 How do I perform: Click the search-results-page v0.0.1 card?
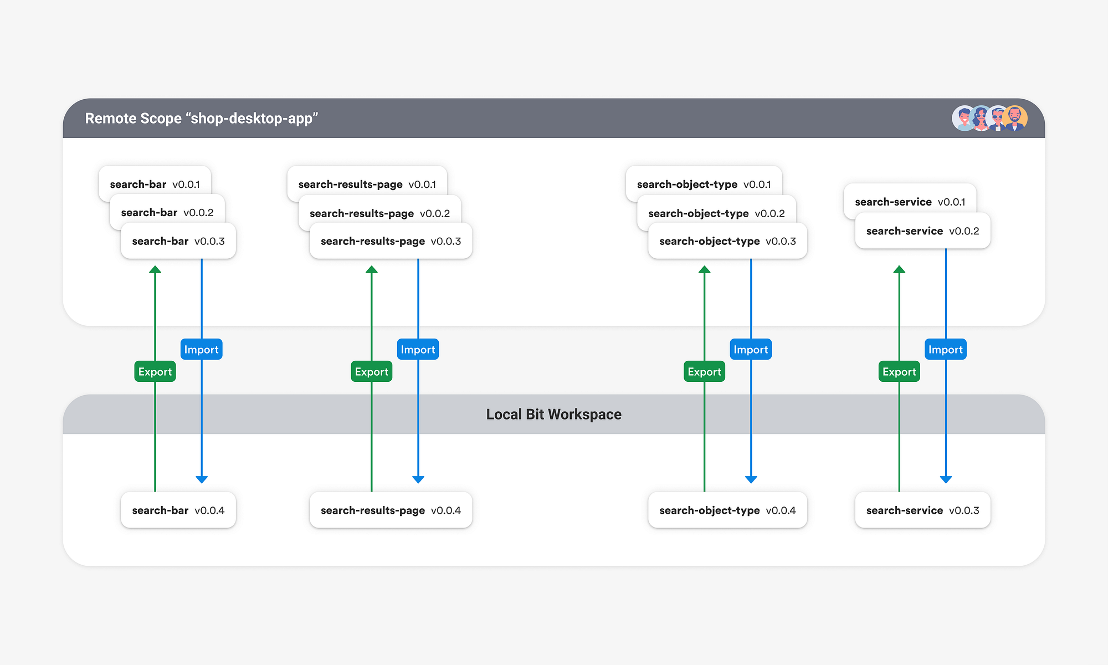pyautogui.click(x=367, y=183)
